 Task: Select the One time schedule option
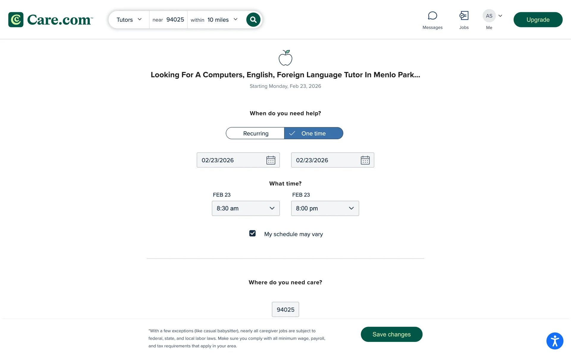tap(314, 133)
